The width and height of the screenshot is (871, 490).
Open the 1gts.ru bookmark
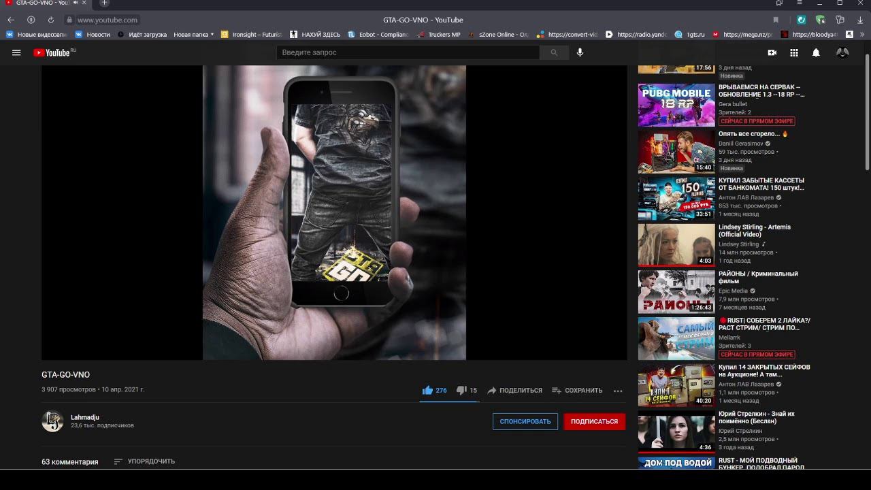click(x=690, y=34)
